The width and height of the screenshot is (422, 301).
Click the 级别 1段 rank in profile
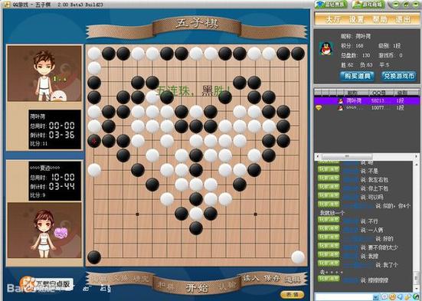coord(390,46)
